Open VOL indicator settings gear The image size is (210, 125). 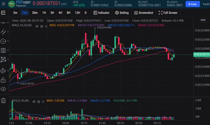point(39,102)
